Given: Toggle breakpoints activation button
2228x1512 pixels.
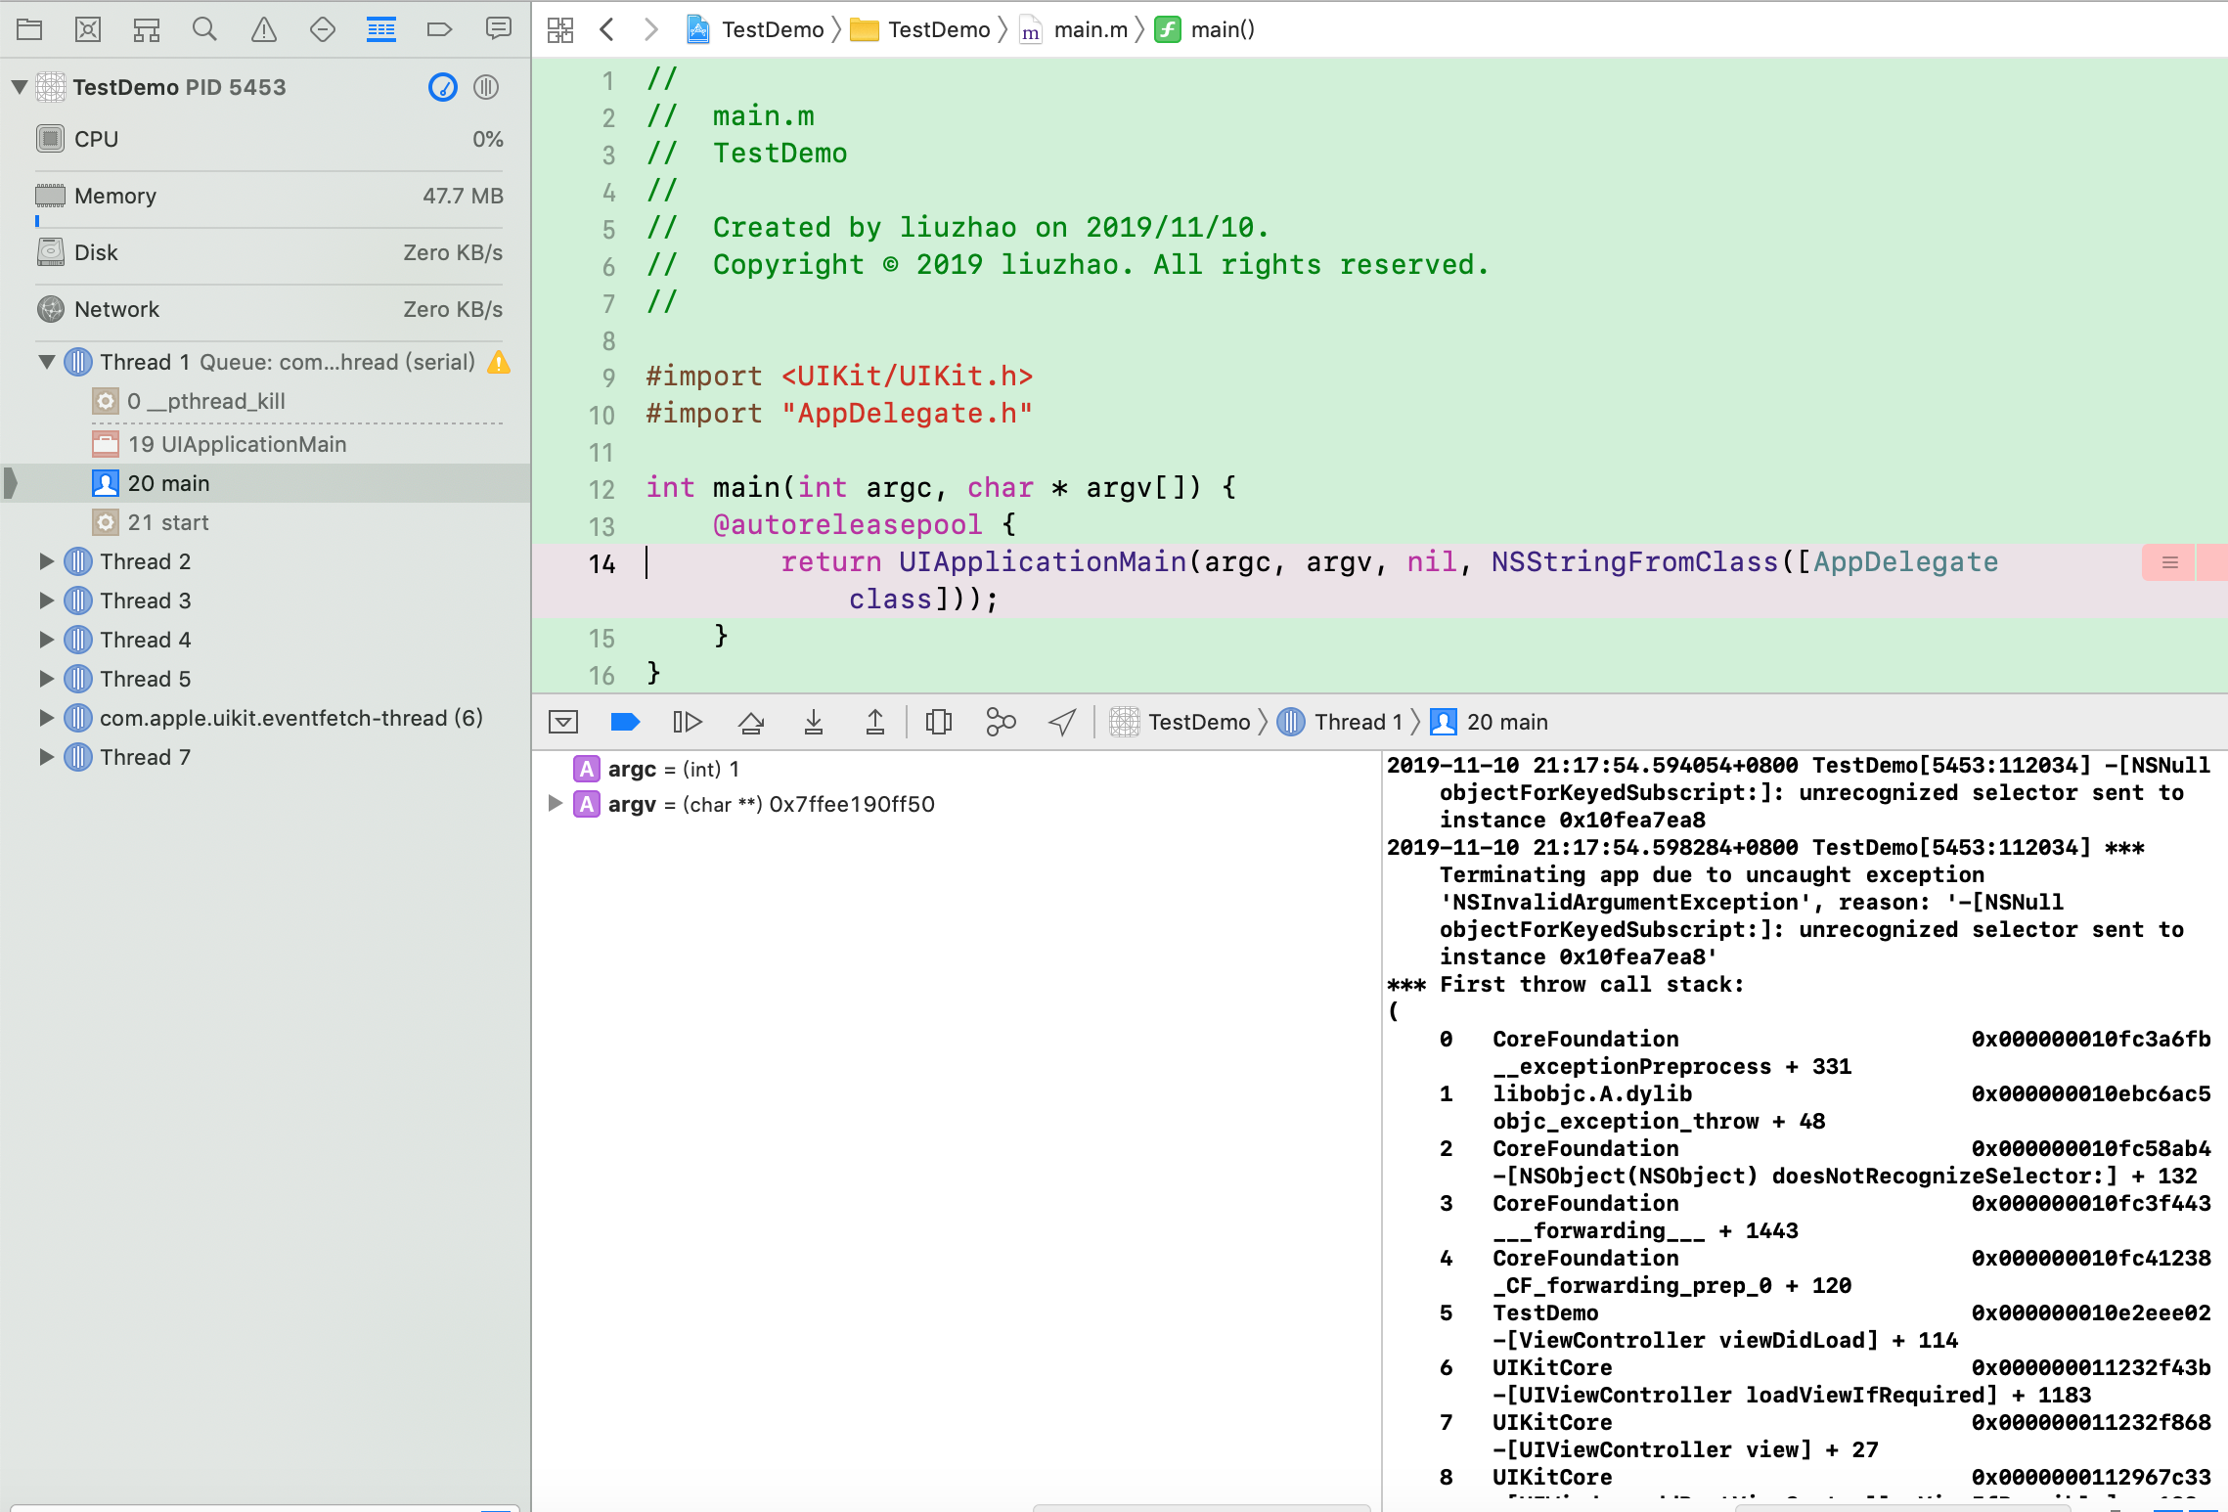Looking at the screenshot, I should tap(625, 722).
